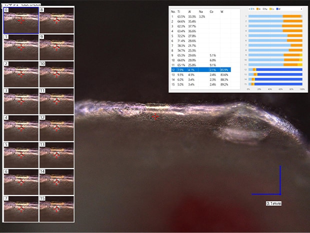Click the Ti column header
The image size is (310, 233).
(178, 10)
